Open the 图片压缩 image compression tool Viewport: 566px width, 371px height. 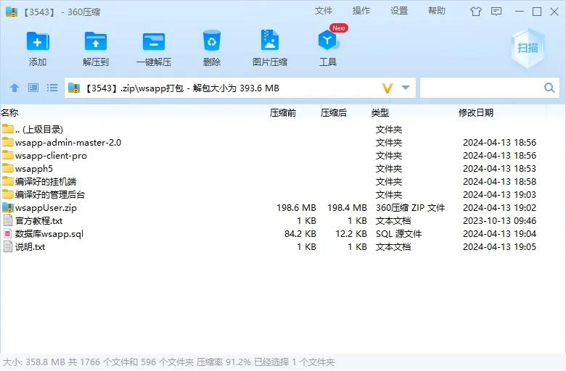[270, 40]
